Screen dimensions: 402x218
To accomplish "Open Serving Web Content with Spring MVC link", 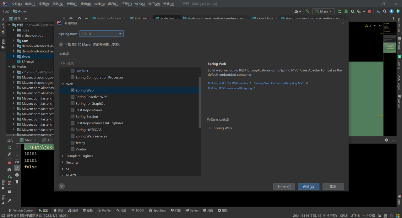I will tap(281, 83).
